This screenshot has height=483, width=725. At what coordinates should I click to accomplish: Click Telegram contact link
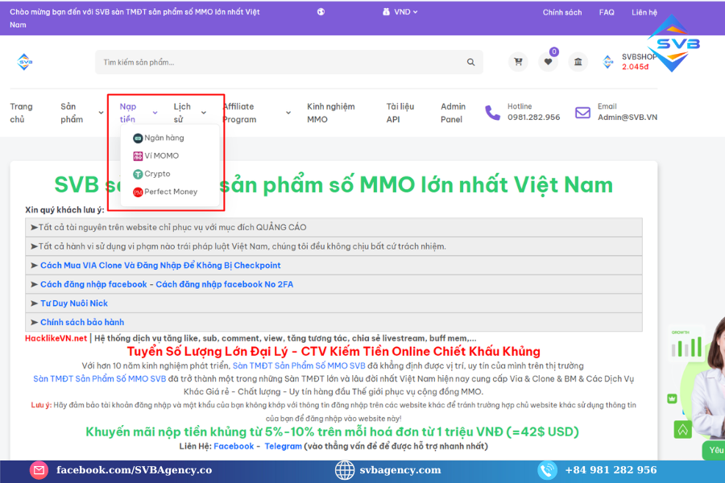pos(283,447)
